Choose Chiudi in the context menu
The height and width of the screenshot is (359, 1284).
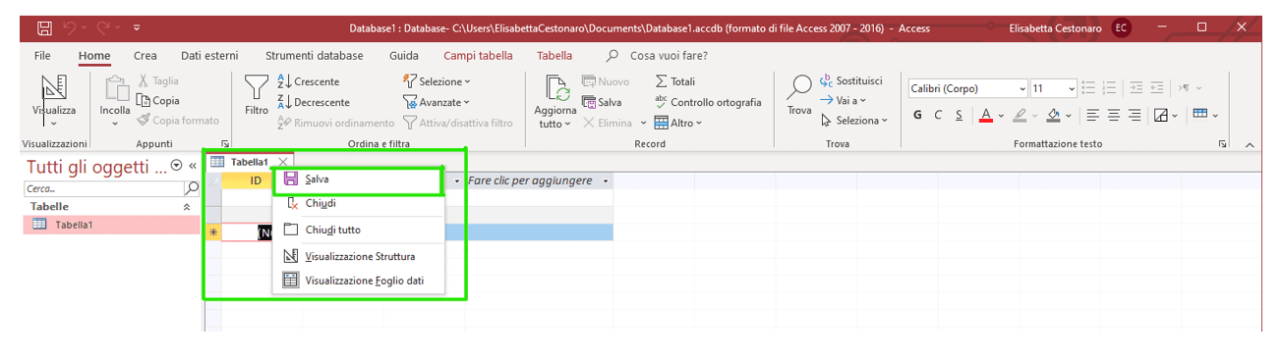coord(358,204)
